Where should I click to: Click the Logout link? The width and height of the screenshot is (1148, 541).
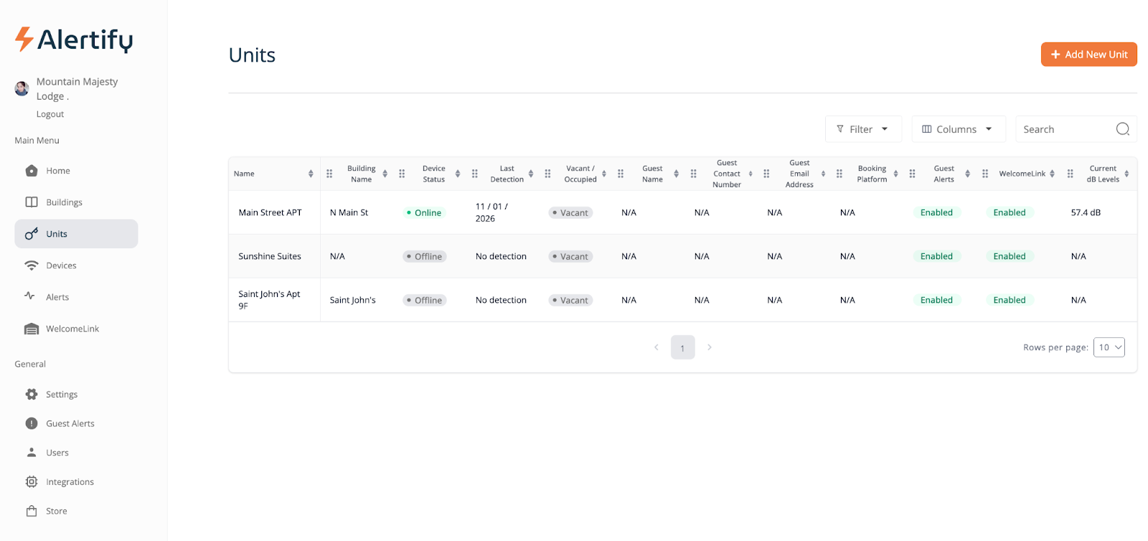pos(50,114)
